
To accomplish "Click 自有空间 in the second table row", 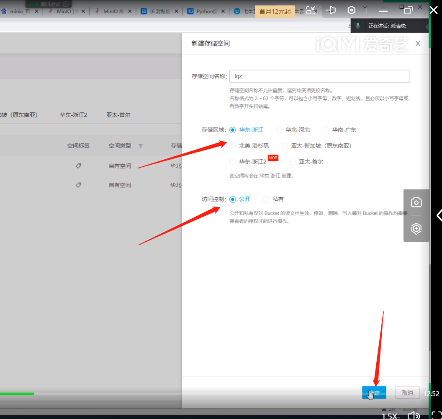I will pos(120,185).
